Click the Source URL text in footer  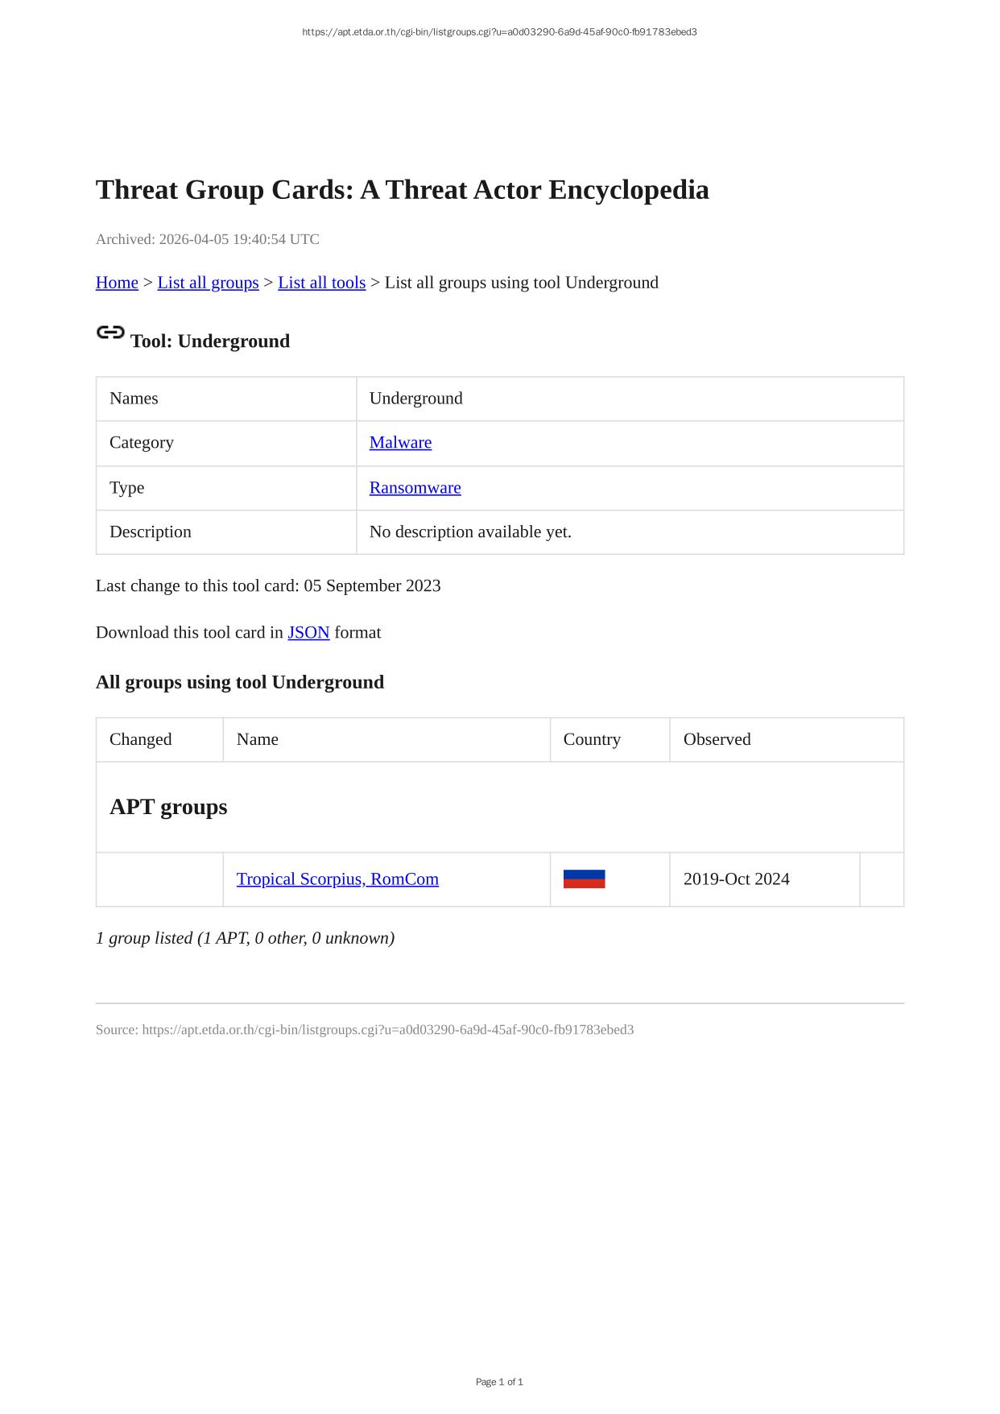365,1030
